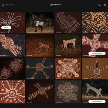Click the caption under the orange kangaroo image
The width and height of the screenshot is (108, 108).
pos(29,56)
